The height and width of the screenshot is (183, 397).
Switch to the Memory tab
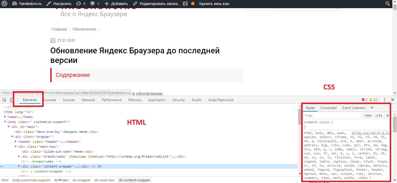pos(135,100)
